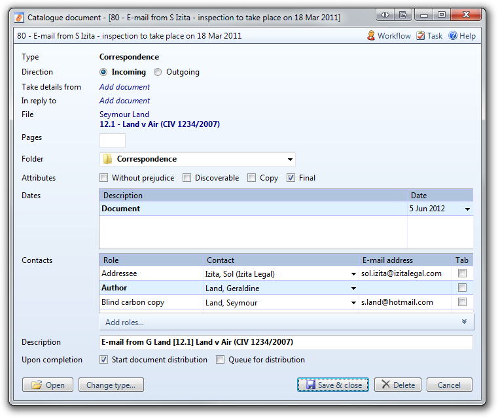This screenshot has height=418, width=498.
Task: Select the Incoming direction radio button
Action: tap(103, 72)
